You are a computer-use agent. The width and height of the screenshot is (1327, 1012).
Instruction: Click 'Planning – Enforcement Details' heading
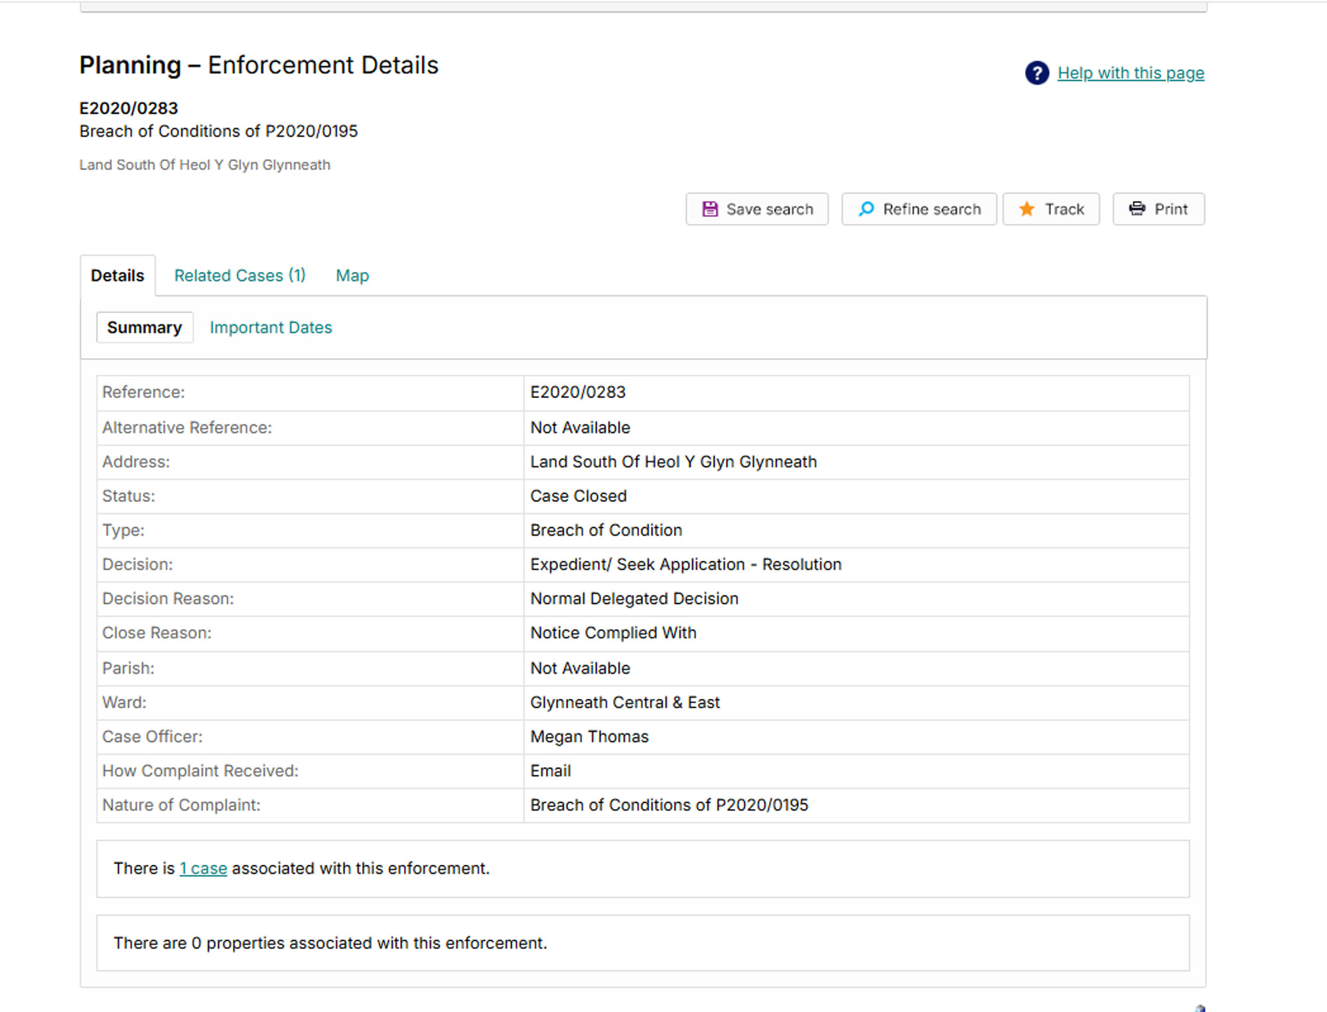pyautogui.click(x=259, y=65)
